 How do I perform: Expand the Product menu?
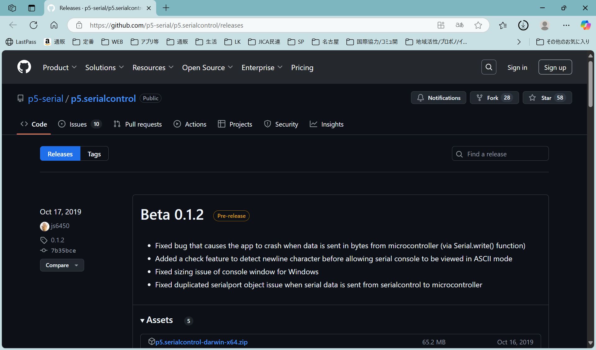(60, 67)
